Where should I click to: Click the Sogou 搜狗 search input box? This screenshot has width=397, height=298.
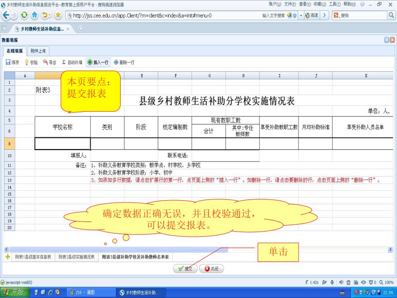click(x=363, y=16)
